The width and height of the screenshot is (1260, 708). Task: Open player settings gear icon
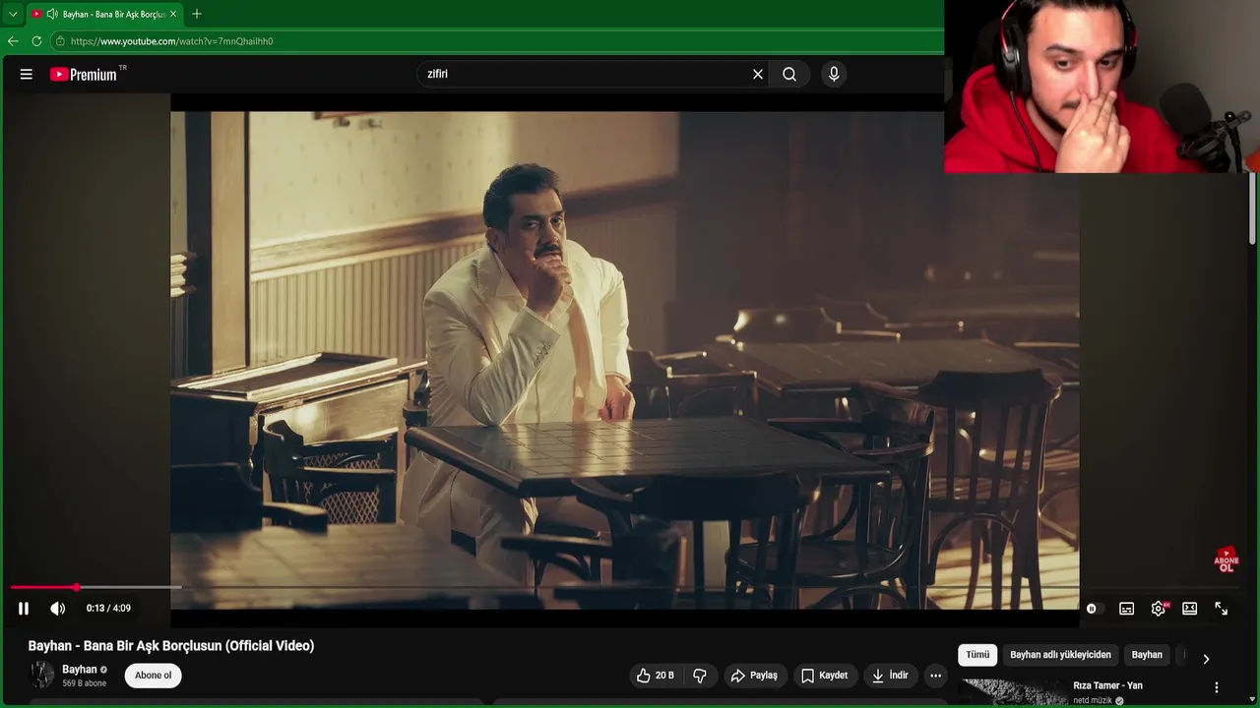[1159, 609]
